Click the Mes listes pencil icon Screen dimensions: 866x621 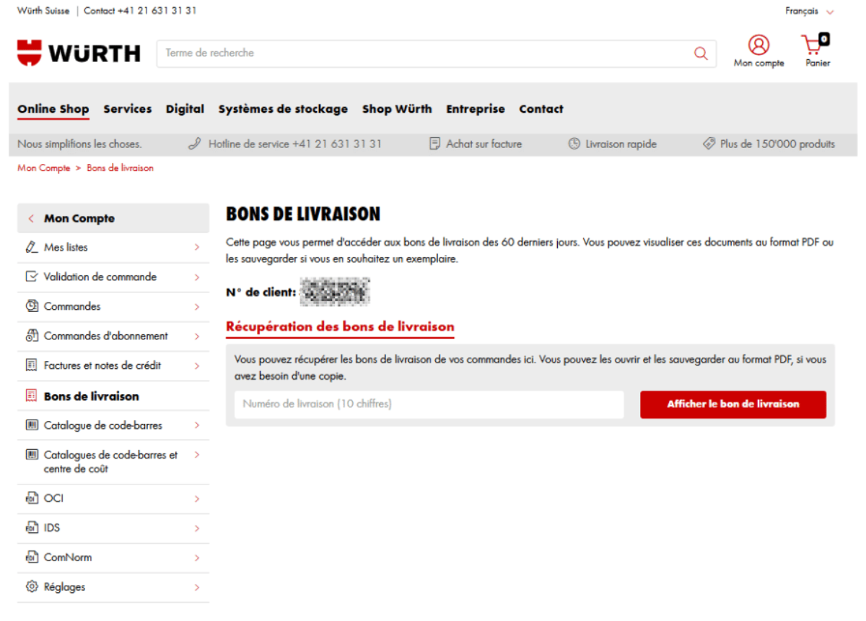click(x=32, y=247)
